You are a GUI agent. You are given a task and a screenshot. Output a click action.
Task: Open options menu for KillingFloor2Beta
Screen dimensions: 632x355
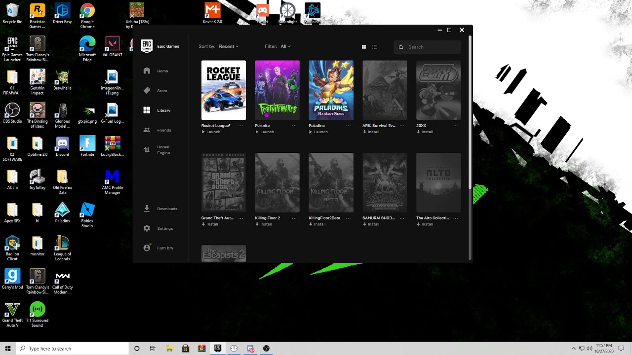(348, 218)
